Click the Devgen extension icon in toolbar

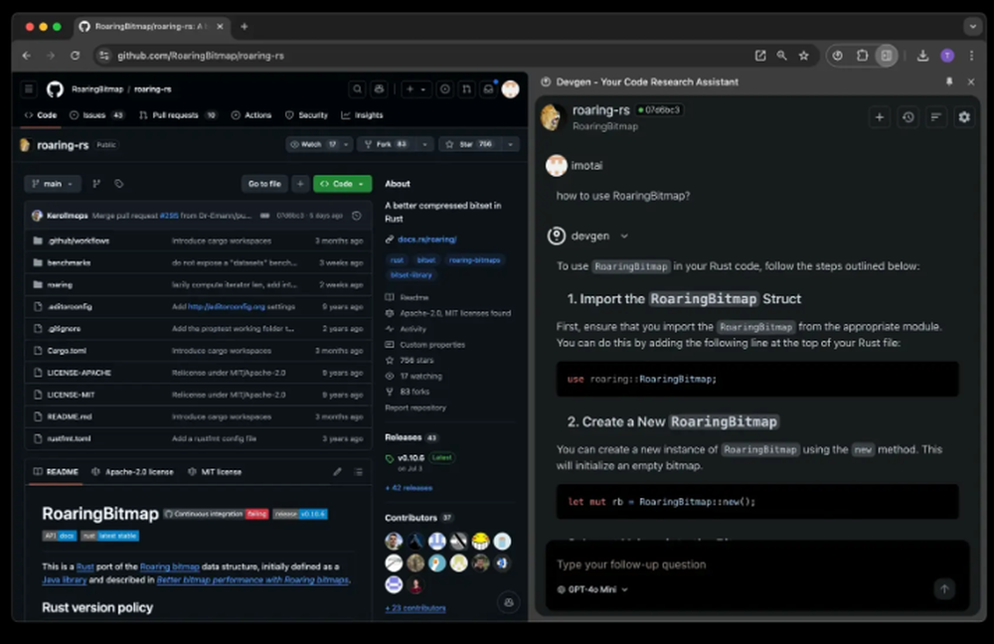pos(837,56)
